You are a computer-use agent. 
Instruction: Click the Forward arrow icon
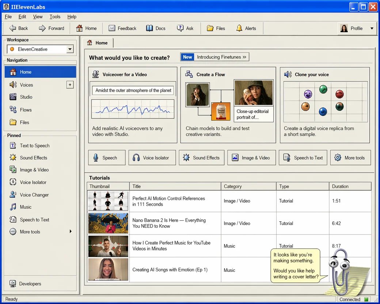tap(42, 28)
